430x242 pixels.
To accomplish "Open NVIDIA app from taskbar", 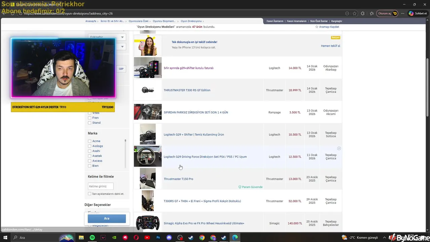I will [x=114, y=238].
